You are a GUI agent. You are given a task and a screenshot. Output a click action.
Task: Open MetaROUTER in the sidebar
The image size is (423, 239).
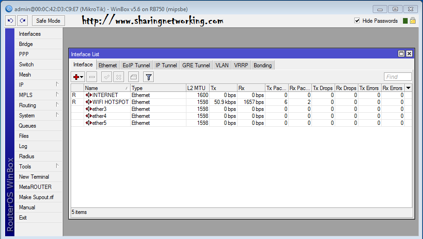pos(38,187)
